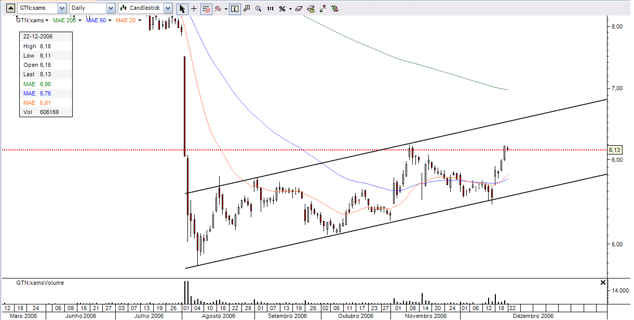Click the Outubro 2006 month label

tap(356, 316)
